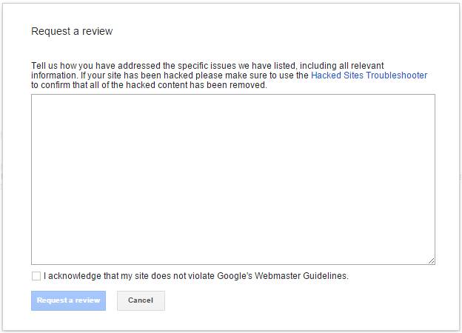
Task: Click the word 'Cancel' on the grey button
Action: click(x=141, y=300)
